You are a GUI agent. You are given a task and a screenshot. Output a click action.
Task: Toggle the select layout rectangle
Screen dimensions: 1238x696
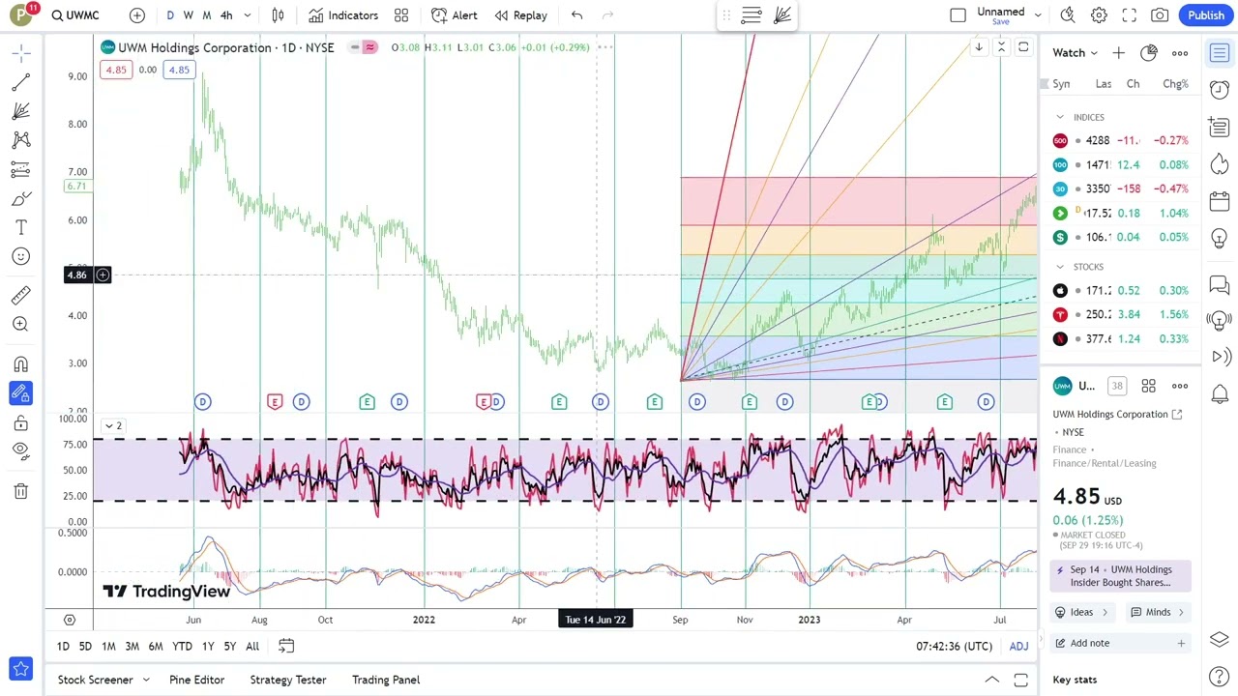[x=958, y=15]
